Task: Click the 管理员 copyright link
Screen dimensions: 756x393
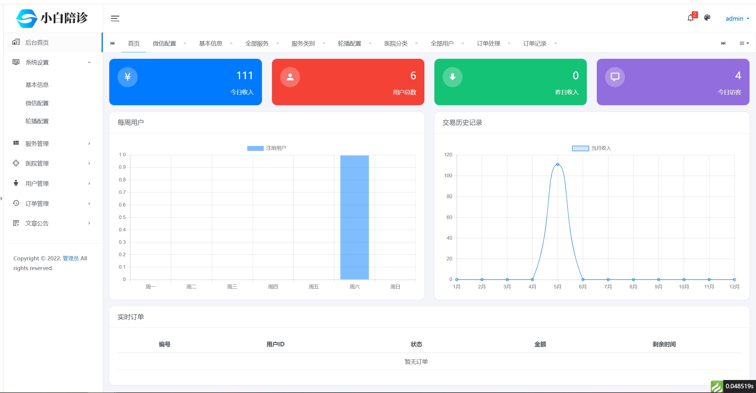Action: coord(71,258)
